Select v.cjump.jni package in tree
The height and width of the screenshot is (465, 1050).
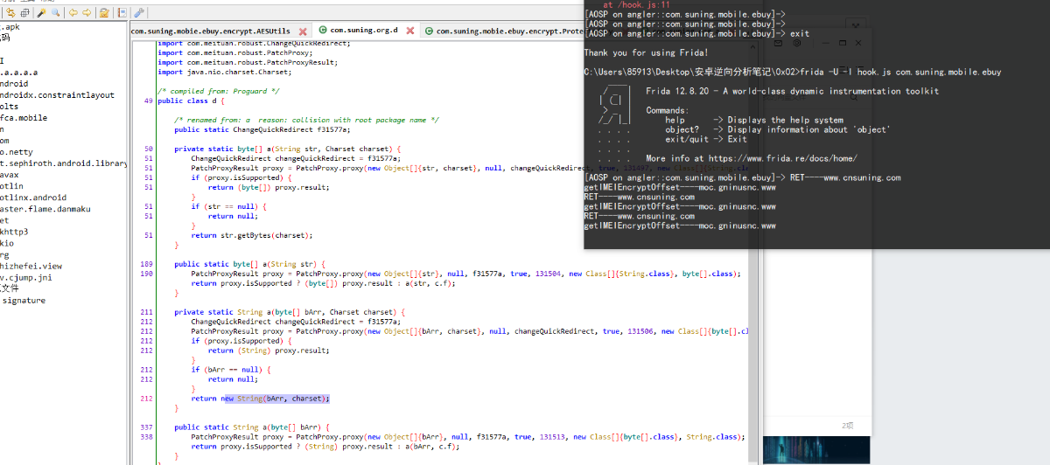click(x=26, y=277)
